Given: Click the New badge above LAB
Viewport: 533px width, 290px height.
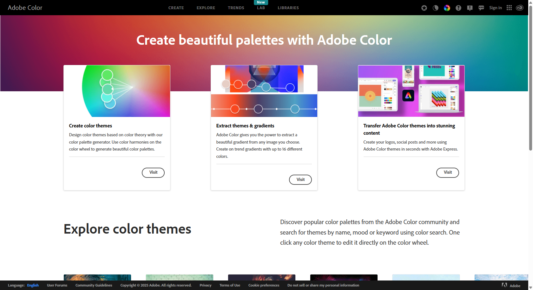Looking at the screenshot, I should [261, 2].
